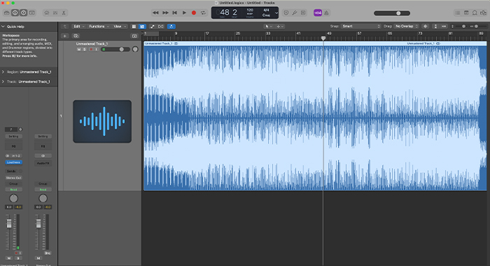Screen dimensions: 490x266
Task: Open the blue Loudness plug-in slot
Action: 13,162
